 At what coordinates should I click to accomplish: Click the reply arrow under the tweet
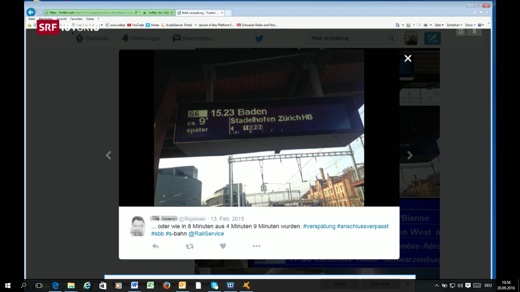point(156,246)
